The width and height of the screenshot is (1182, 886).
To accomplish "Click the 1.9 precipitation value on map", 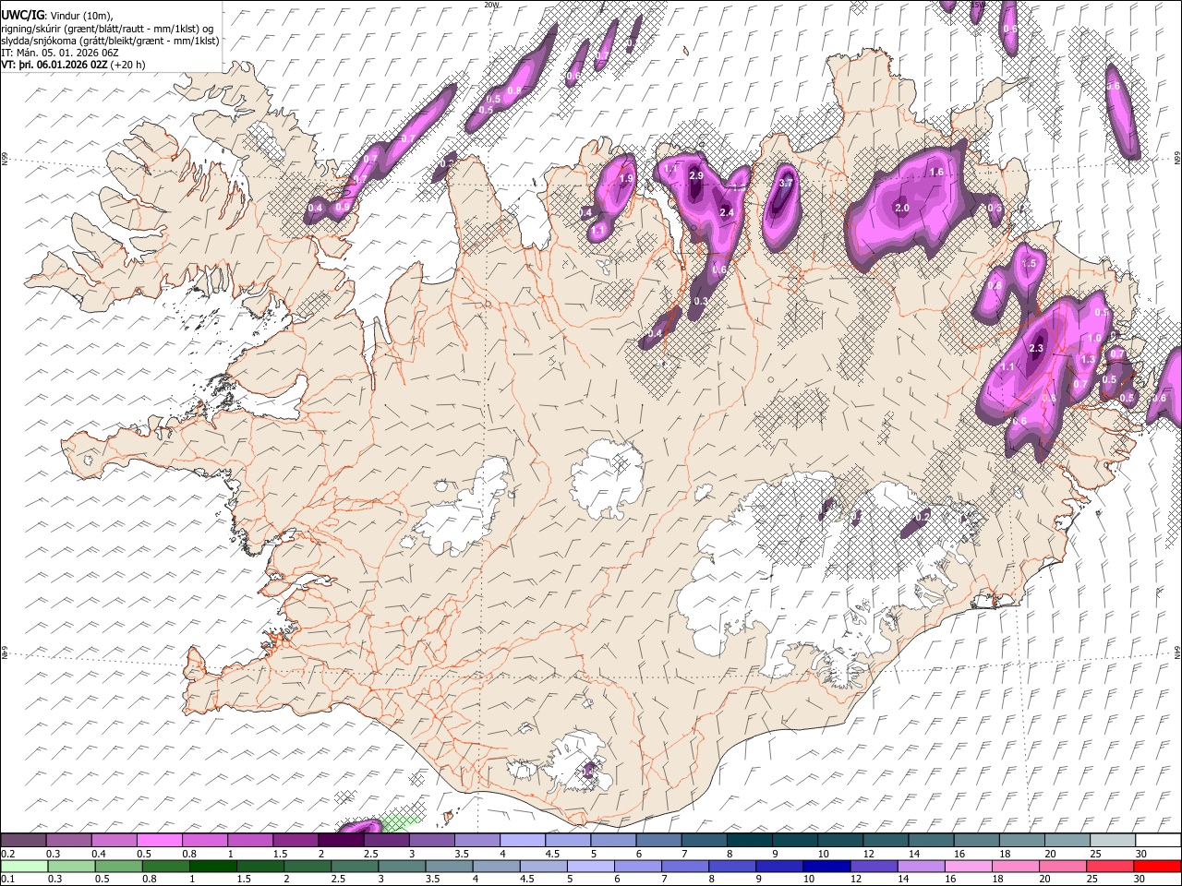I will (x=626, y=179).
